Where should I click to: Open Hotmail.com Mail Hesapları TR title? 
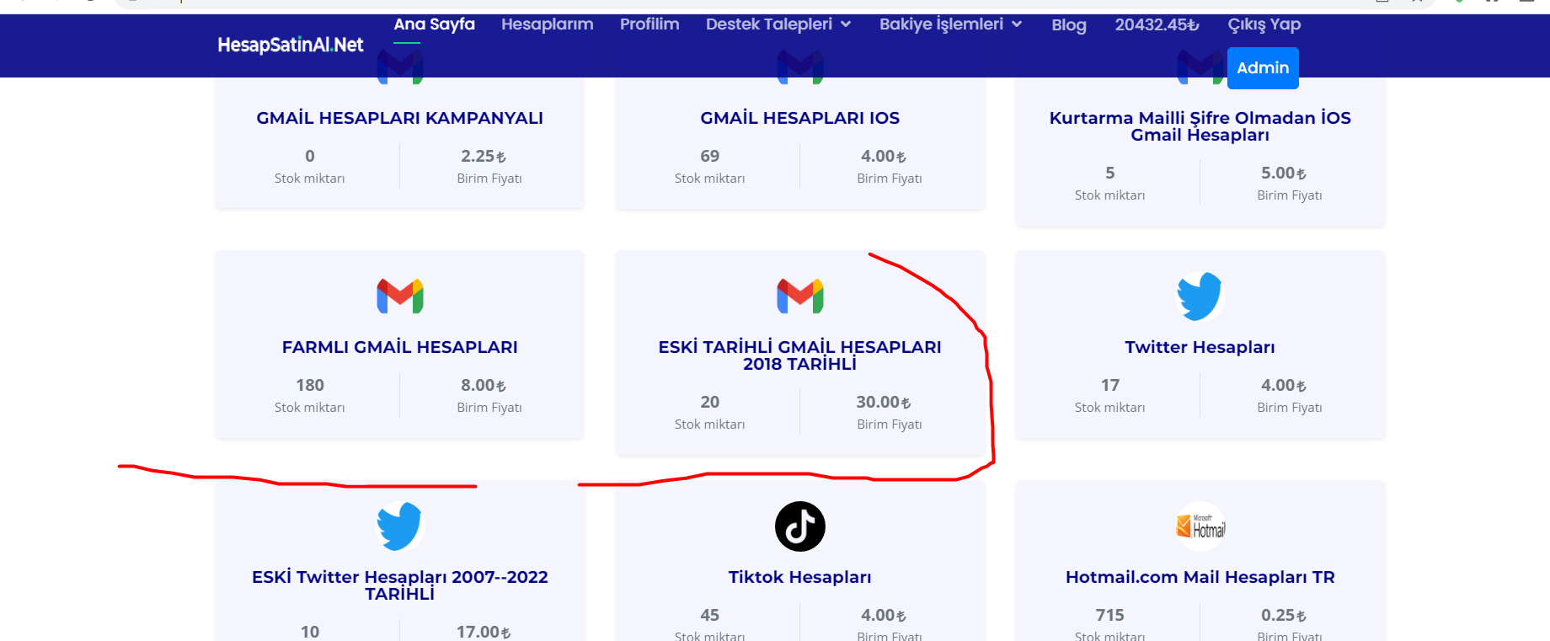[x=1200, y=577]
